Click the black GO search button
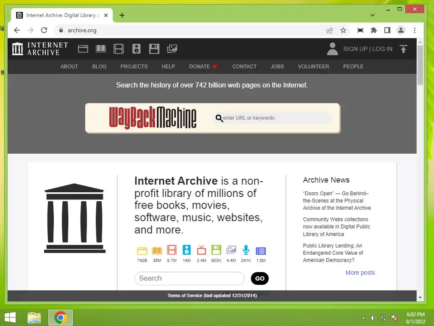The image size is (434, 326). pos(260,278)
